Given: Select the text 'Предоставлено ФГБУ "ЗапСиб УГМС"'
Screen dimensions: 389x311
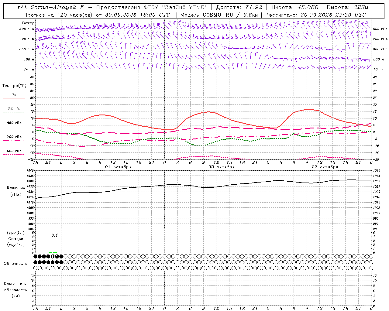Looking at the screenshot, I should pos(152,7).
